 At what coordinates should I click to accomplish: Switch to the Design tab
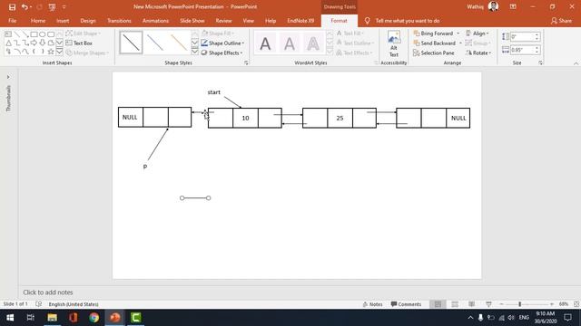[x=88, y=21]
